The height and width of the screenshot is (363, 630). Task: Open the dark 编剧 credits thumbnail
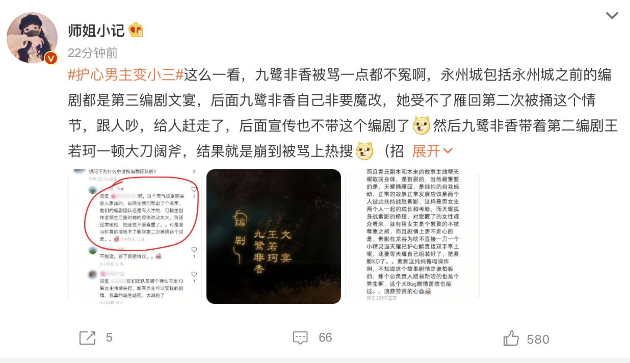[x=274, y=237]
